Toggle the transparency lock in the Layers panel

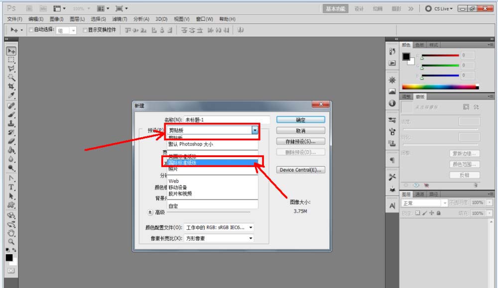pyautogui.click(x=417, y=212)
